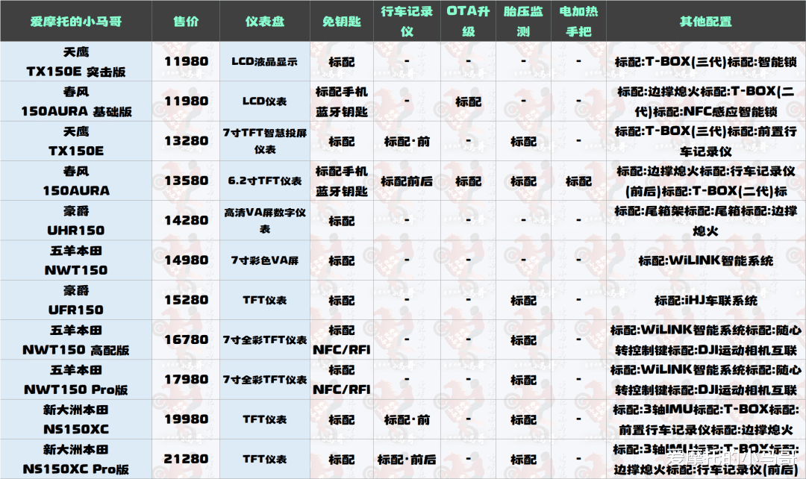
Task: Click the price value "15280"
Action: coord(186,300)
